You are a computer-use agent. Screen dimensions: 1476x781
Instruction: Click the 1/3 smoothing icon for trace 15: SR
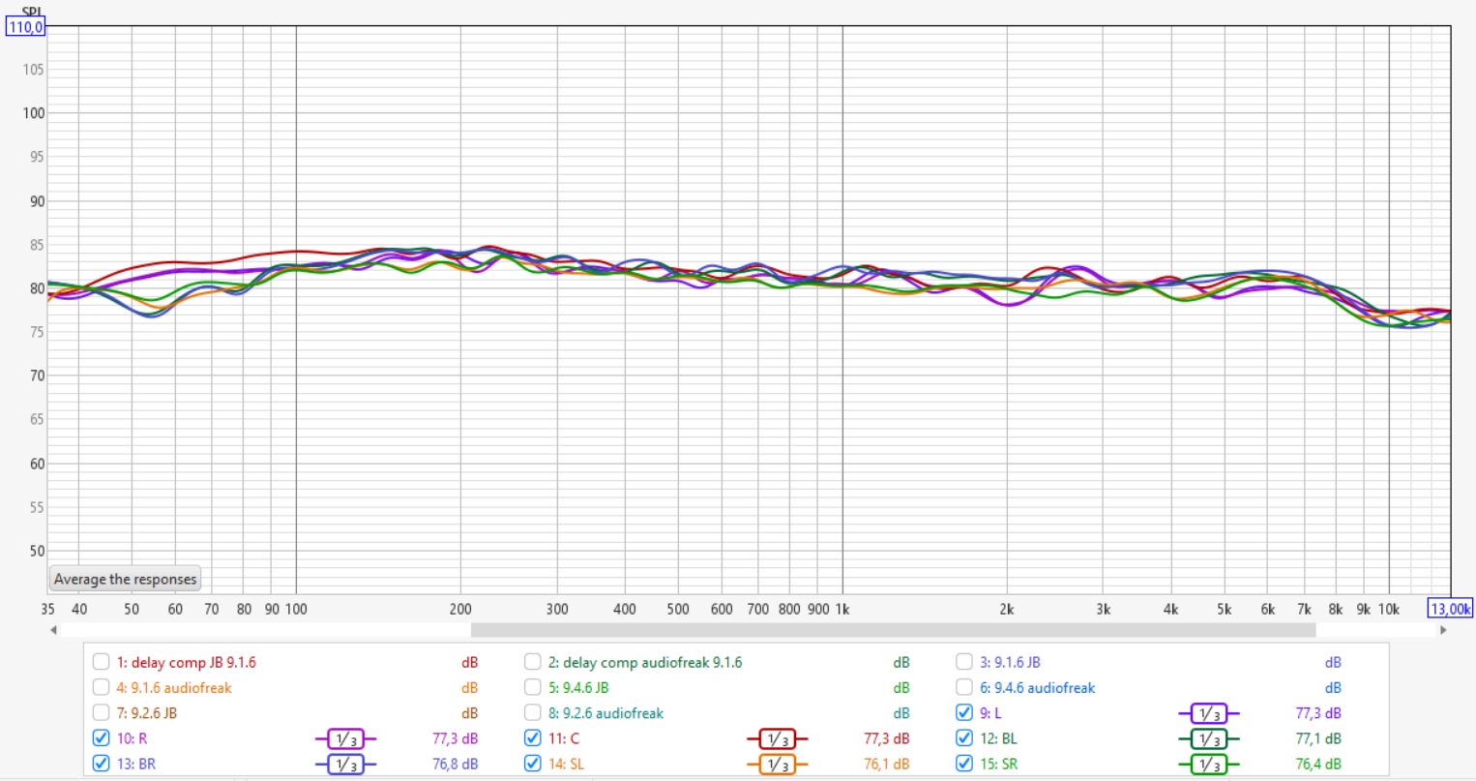point(1208,764)
